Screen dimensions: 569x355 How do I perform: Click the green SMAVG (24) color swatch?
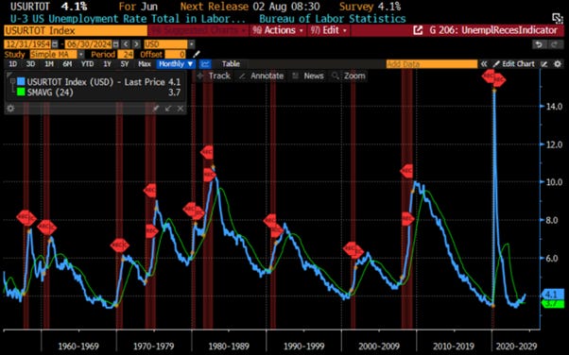pyautogui.click(x=21, y=93)
